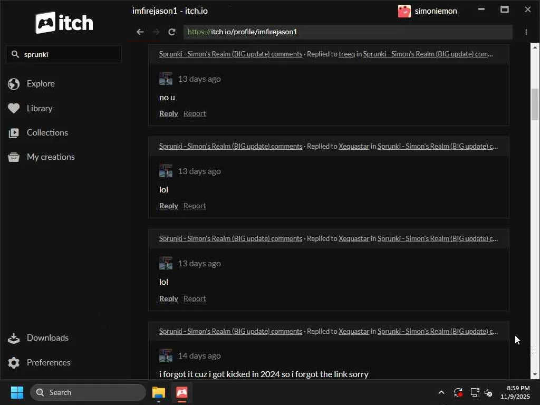Click the network display tray icon
Viewport: 540px width, 405px height.
coord(475,392)
